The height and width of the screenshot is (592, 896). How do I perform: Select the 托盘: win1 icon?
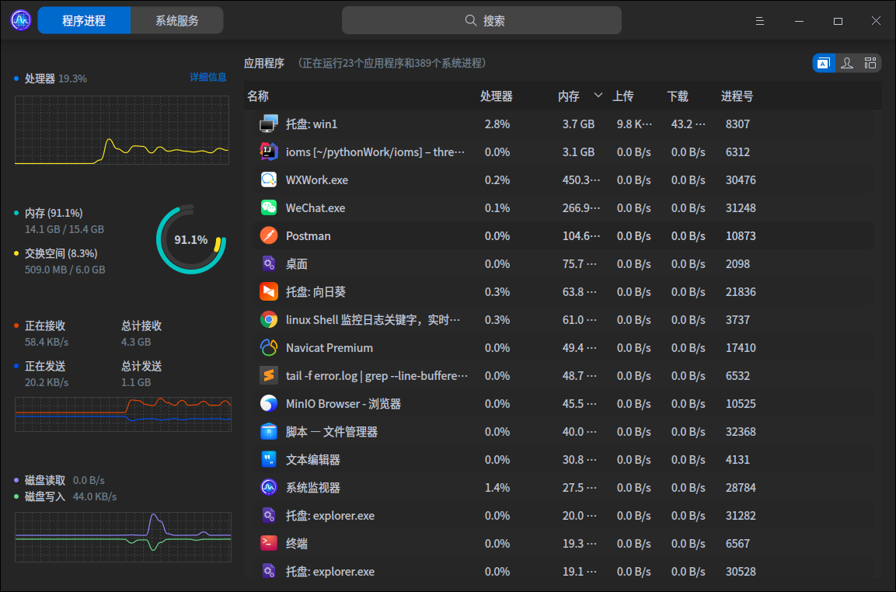pos(269,124)
